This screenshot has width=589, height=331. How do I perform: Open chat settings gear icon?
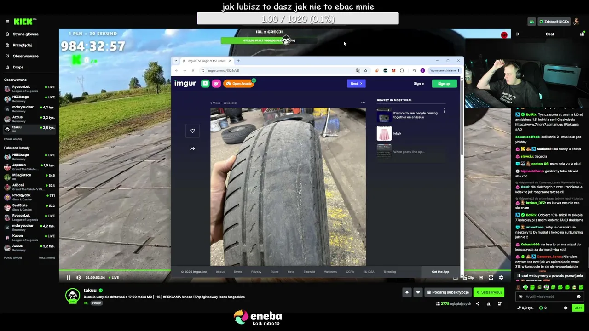click(566, 308)
